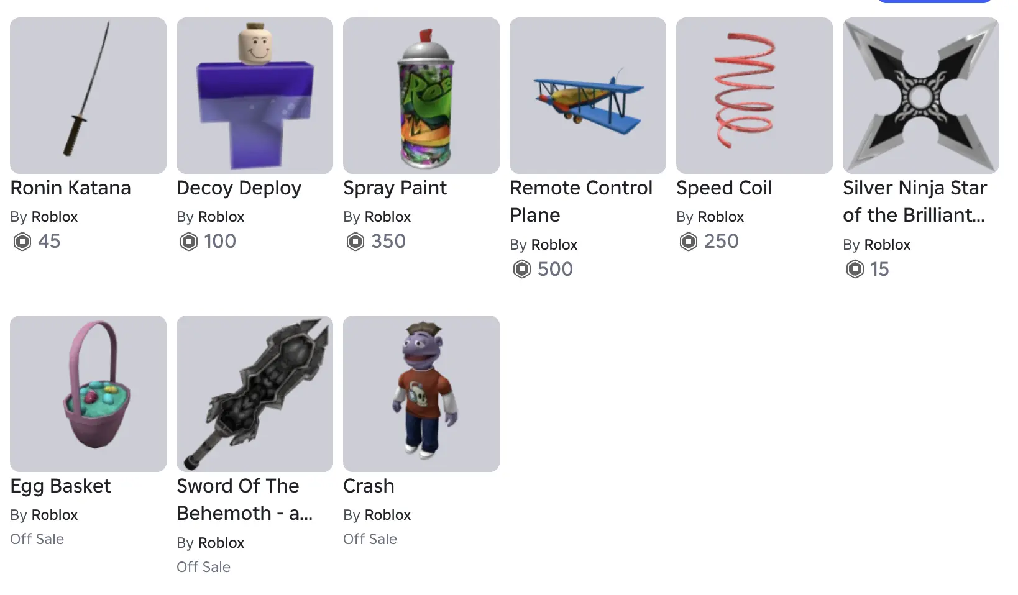Open the Spray Paint can thumbnail
The width and height of the screenshot is (1018, 595).
(421, 96)
